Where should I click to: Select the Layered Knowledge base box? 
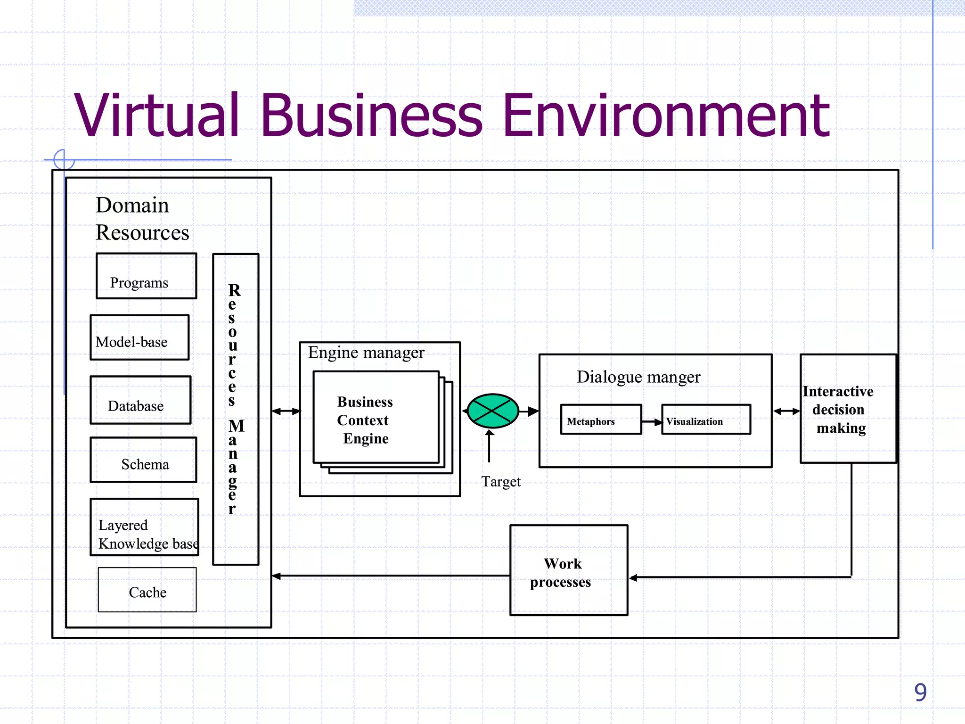click(x=144, y=527)
